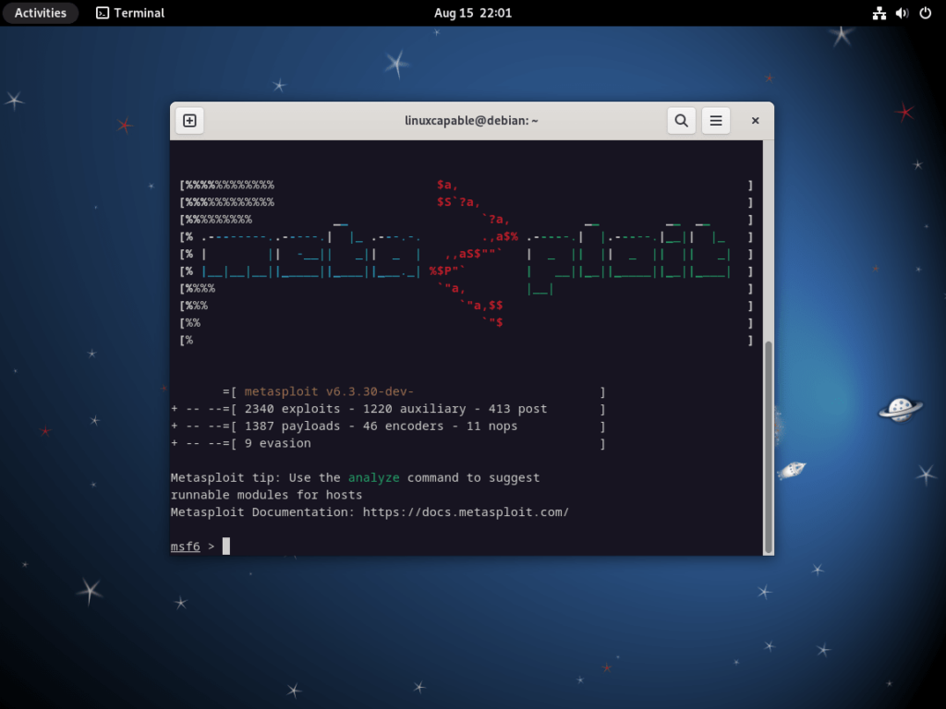
Task: Open the terminal hamburger menu
Action: [716, 121]
